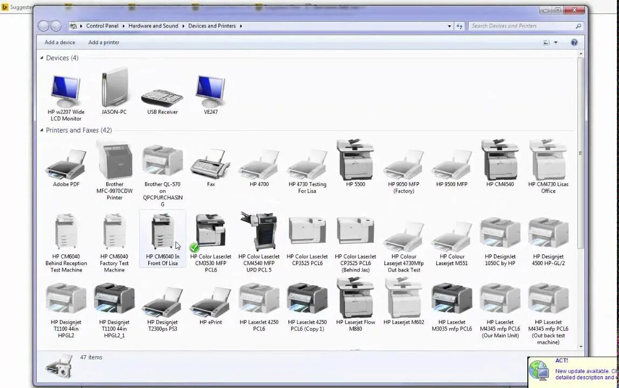Select default HP Color LaserJet CM3530 MFP PCL6
The height and width of the screenshot is (388, 619).
click(x=210, y=242)
